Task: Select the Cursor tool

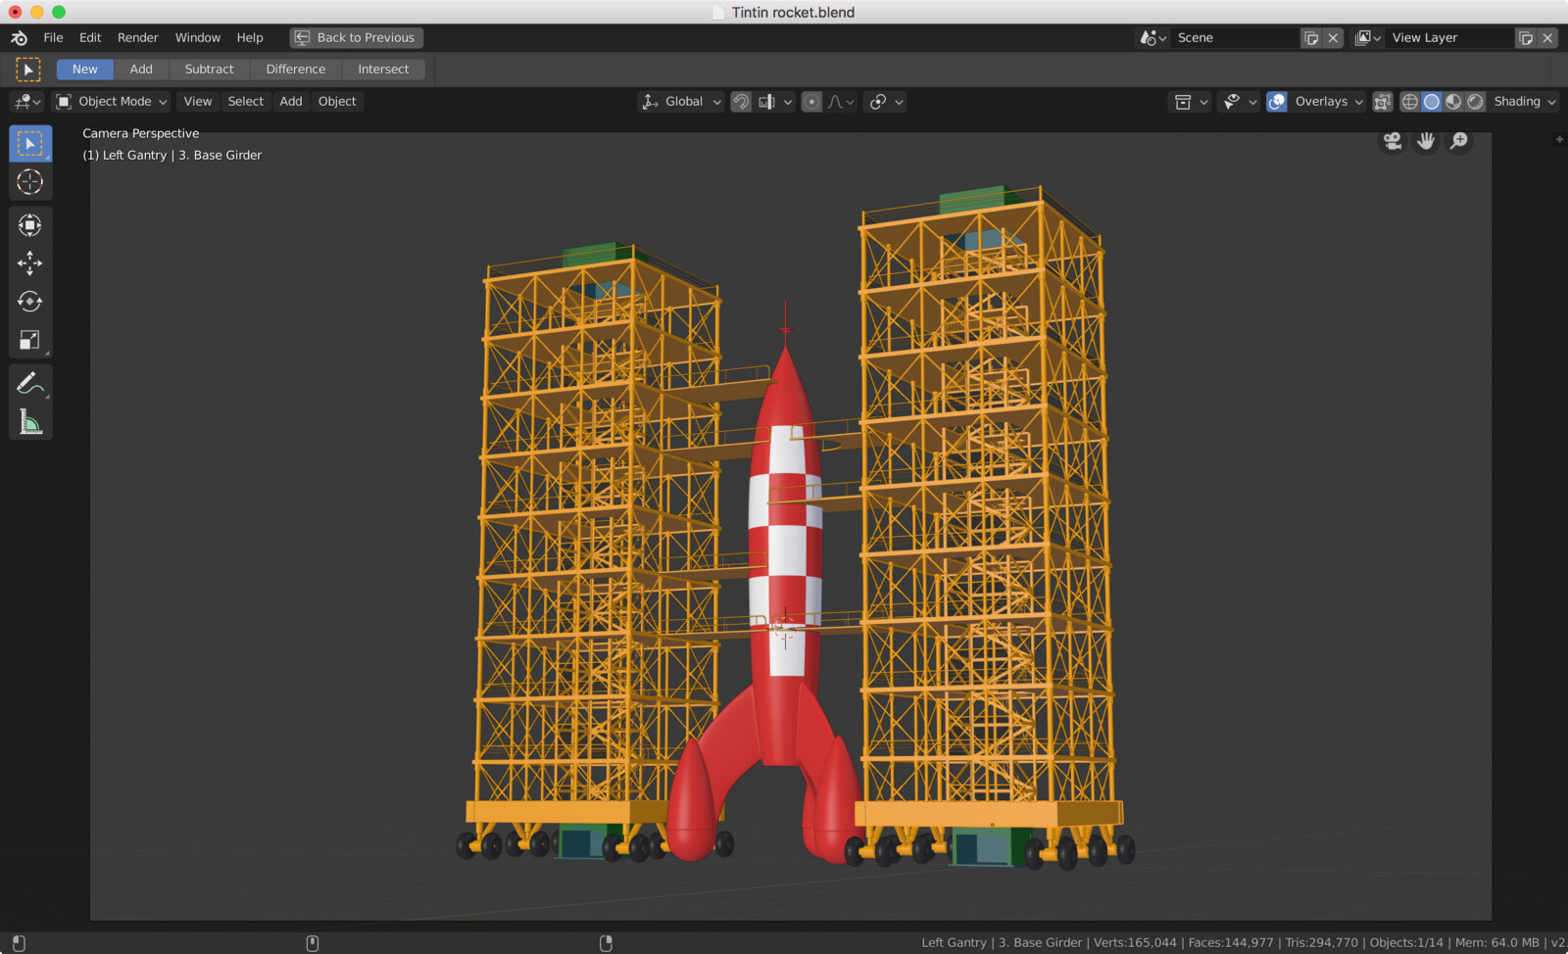Action: click(30, 182)
